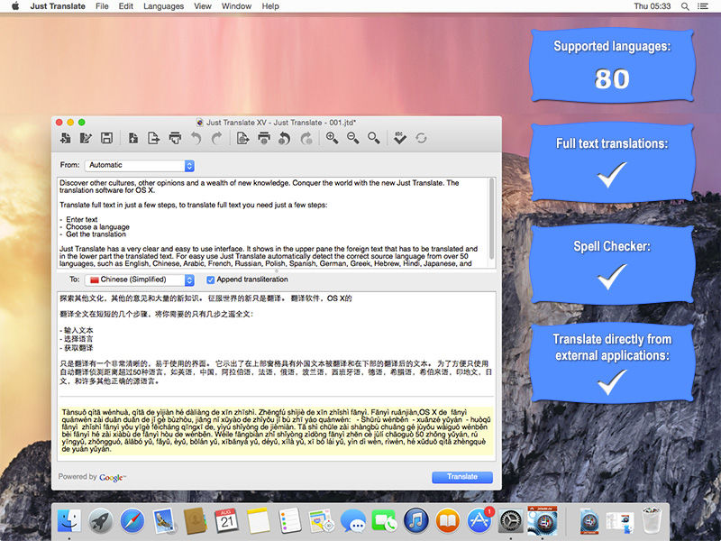Open the App Store dock icon
Image resolution: width=721 pixels, height=541 pixels.
point(479,521)
